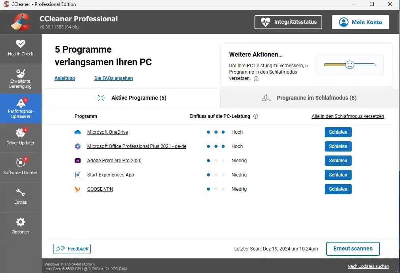This screenshot has height=273, width=400.
Task: Click the Programm column header
Action: pos(86,116)
